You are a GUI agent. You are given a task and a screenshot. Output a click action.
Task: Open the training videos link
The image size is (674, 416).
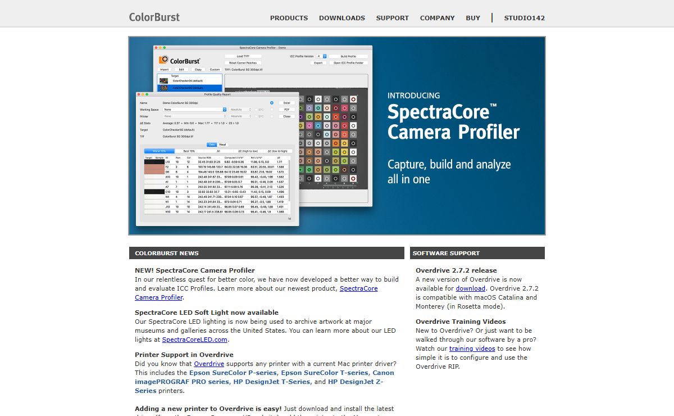tap(472, 349)
